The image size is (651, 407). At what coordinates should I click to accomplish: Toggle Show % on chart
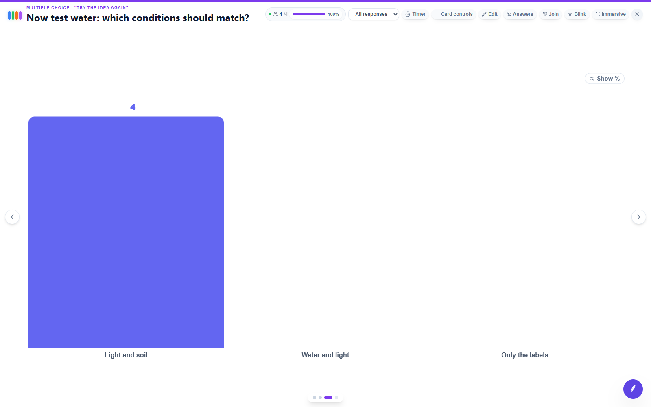605,79
